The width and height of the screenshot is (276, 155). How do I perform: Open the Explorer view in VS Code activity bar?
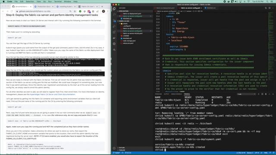pyautogui.click(x=114, y=9)
